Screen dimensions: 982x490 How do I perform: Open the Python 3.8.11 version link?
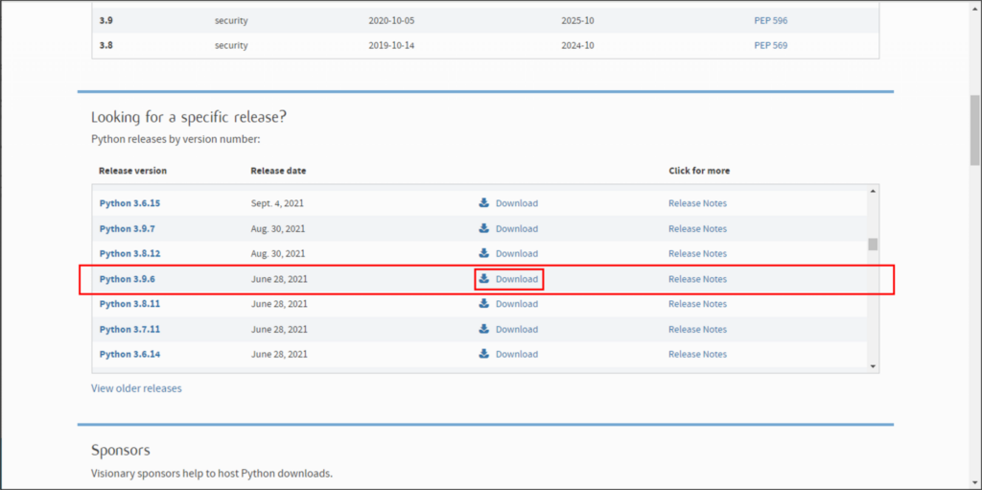coord(129,304)
